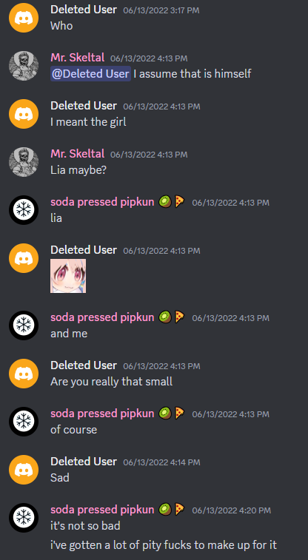
Task: Open Deleted User avatar beside "Who" message
Action: tap(24, 18)
